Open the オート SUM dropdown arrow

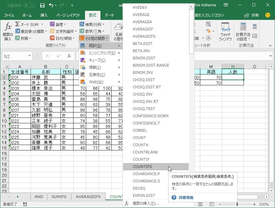coord(42,24)
